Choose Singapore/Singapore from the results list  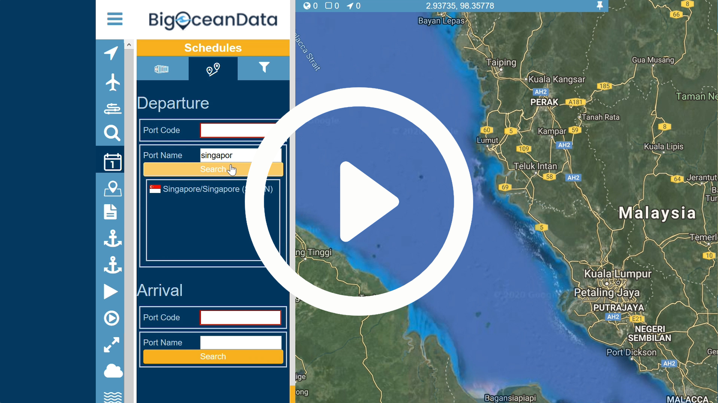[211, 189]
